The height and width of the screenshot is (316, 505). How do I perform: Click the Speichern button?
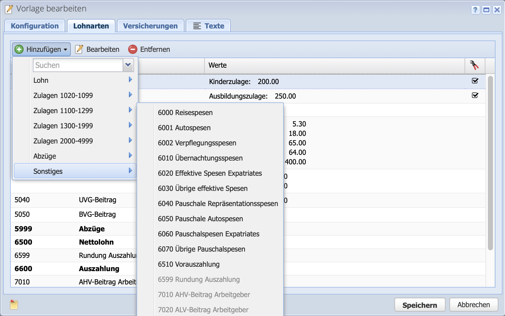(x=420, y=305)
